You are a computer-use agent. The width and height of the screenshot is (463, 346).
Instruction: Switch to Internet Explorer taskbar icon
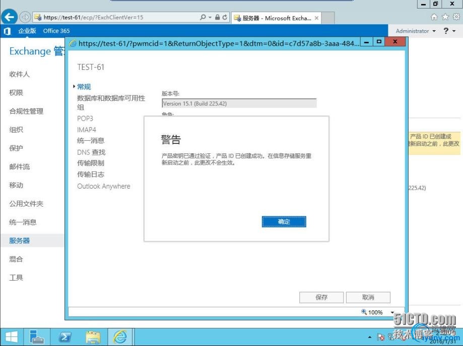[x=120, y=337]
